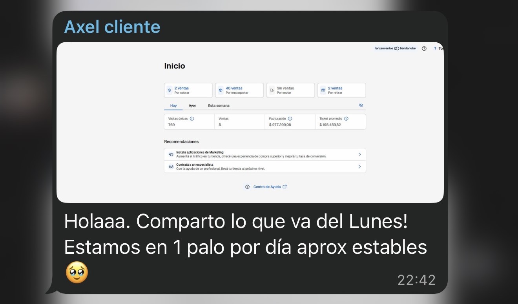518x304 pixels.
Task: Click the megaphone icon on Marketing recommendation
Action: pyautogui.click(x=170, y=154)
